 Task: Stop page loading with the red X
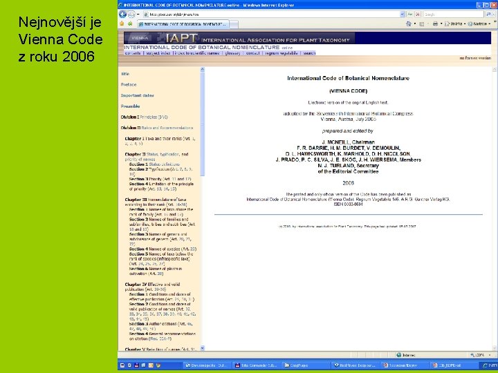pyautogui.click(x=418, y=15)
